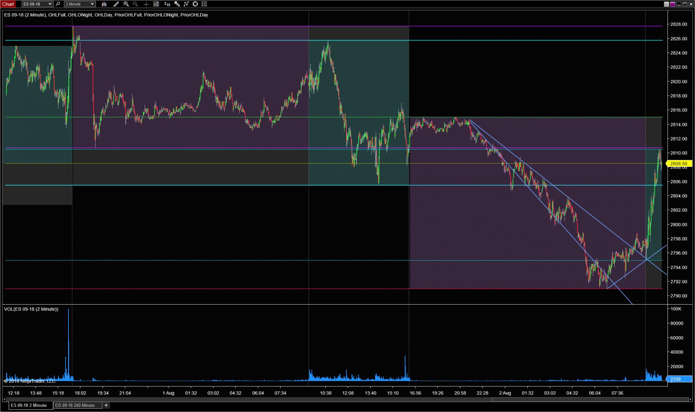
Task: Toggle the crosshair pointer tool
Action: tap(146, 4)
